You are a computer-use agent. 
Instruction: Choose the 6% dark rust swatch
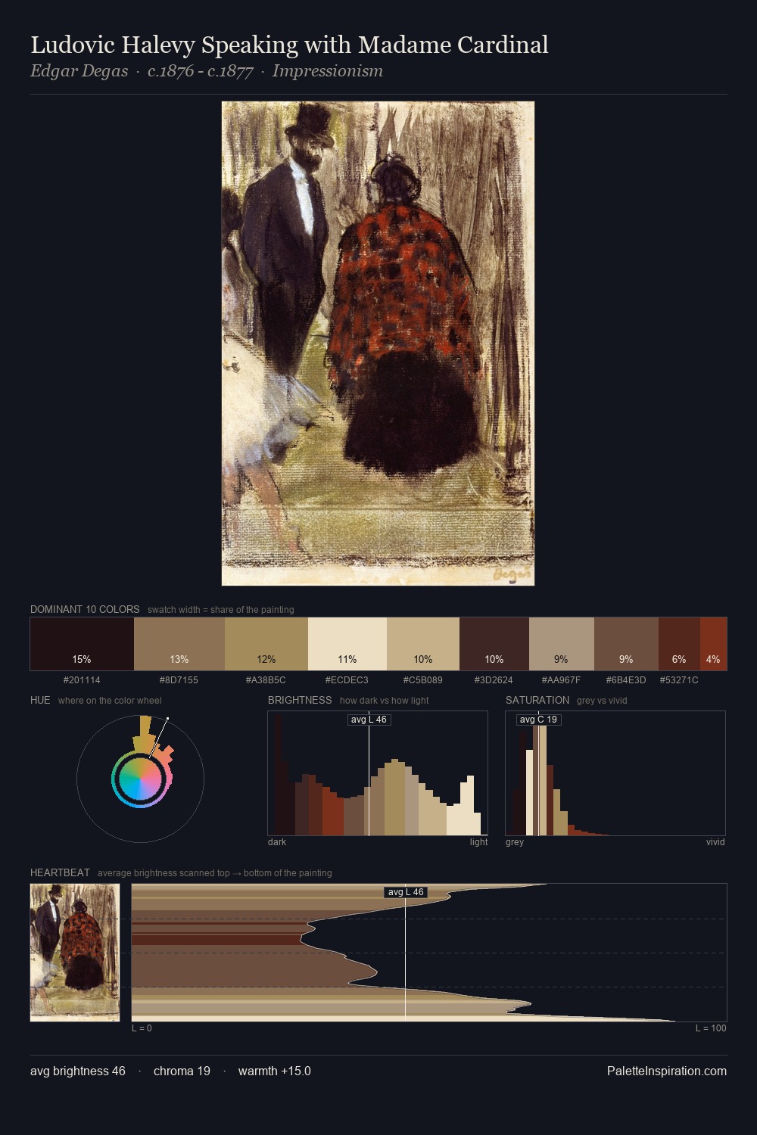(x=679, y=644)
